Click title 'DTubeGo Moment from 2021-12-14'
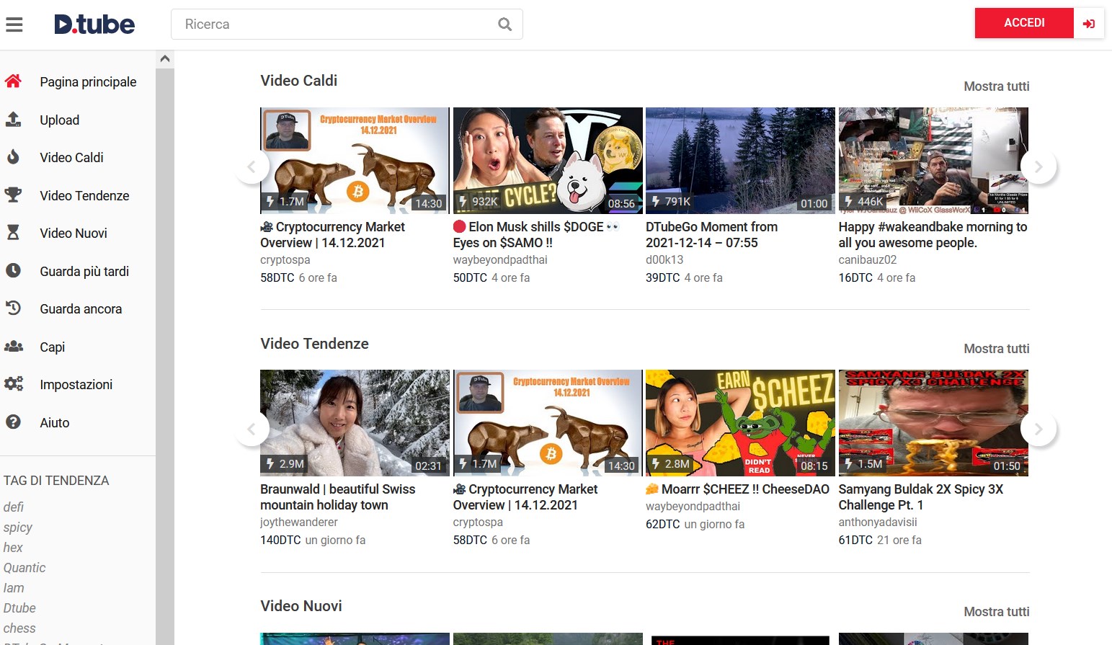 [711, 235]
